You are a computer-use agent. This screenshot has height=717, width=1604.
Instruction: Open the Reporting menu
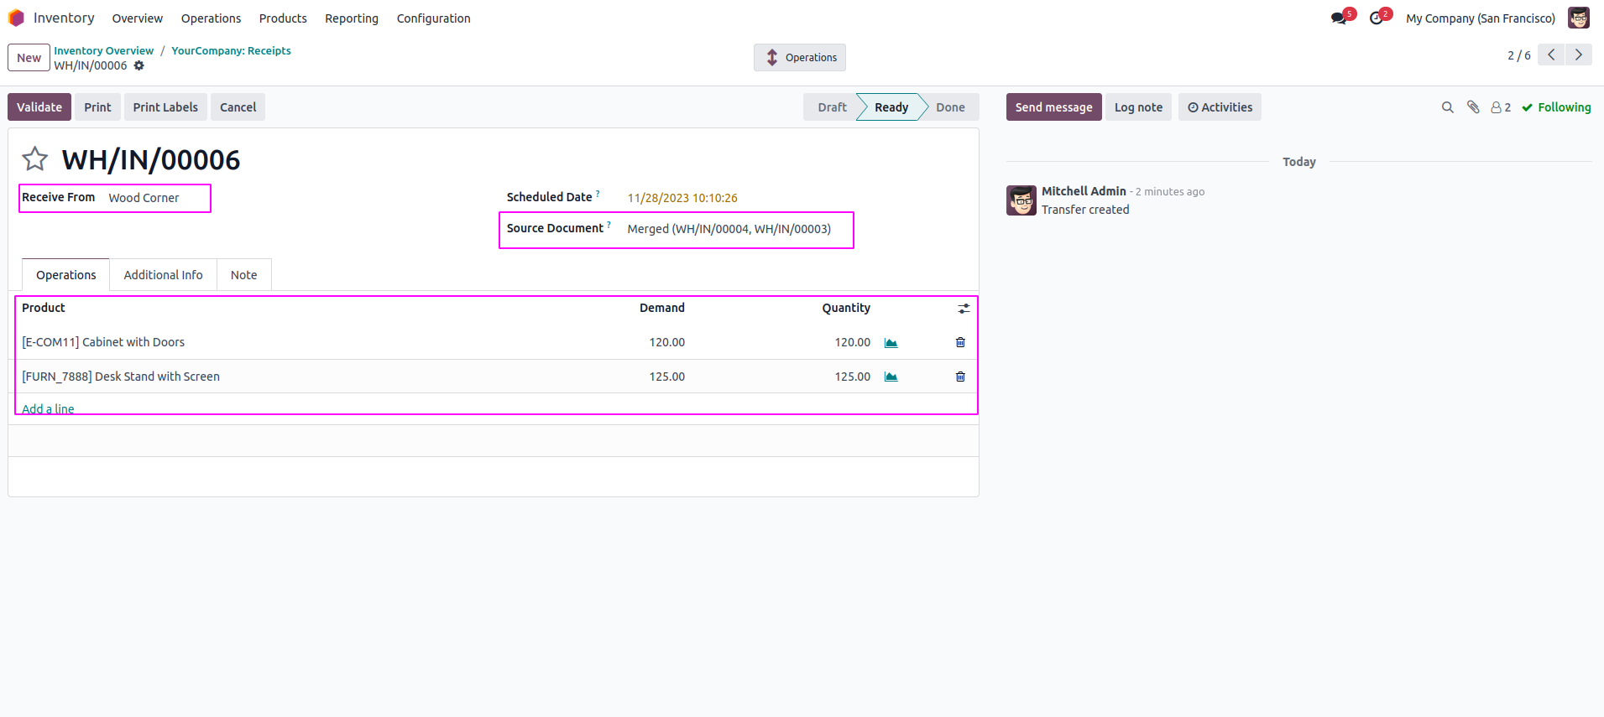[x=351, y=18]
